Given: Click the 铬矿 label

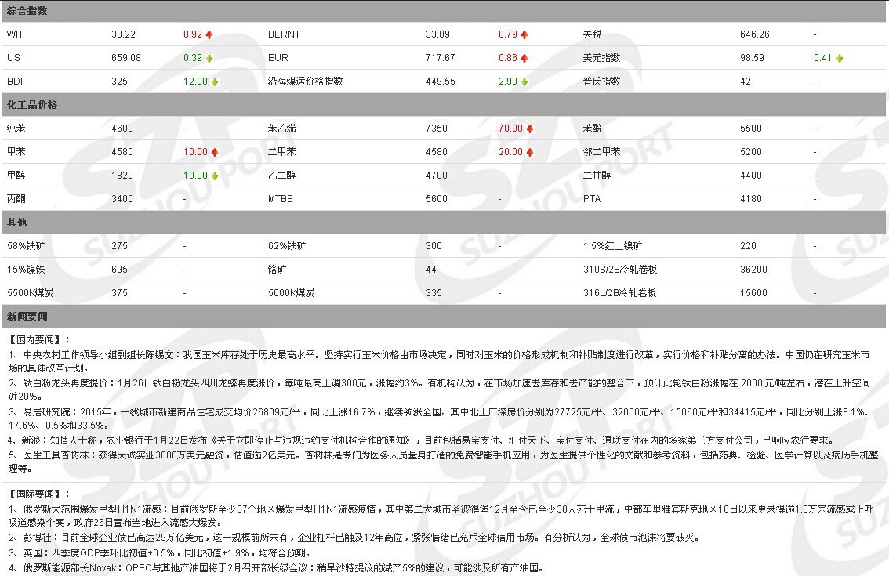Looking at the screenshot, I should tap(277, 270).
